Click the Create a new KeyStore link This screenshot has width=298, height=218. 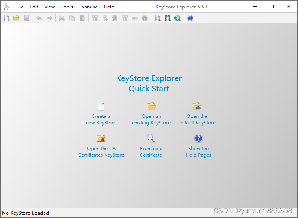(x=101, y=119)
